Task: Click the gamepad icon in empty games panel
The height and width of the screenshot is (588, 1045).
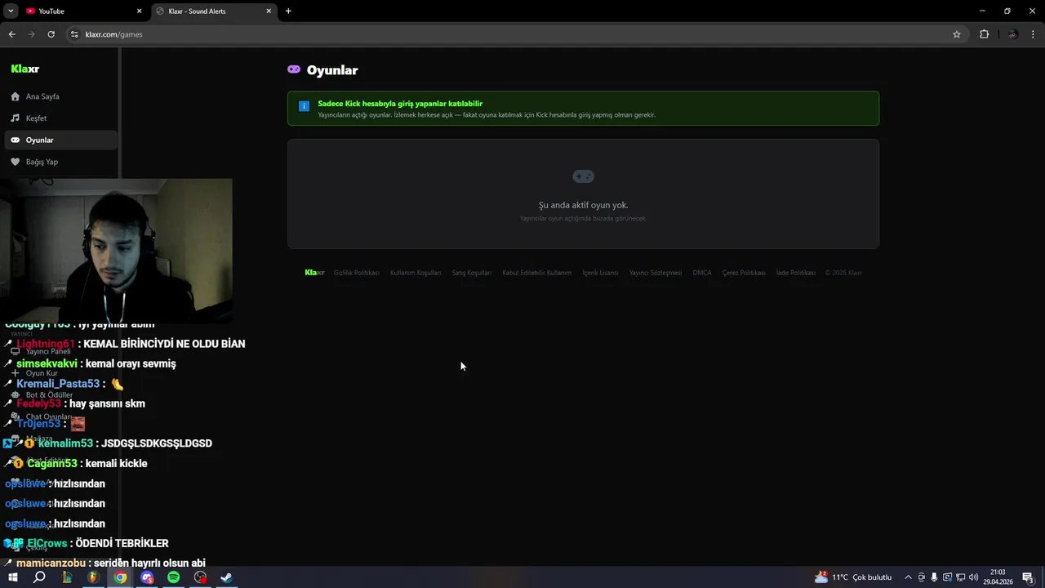Action: 583,176
